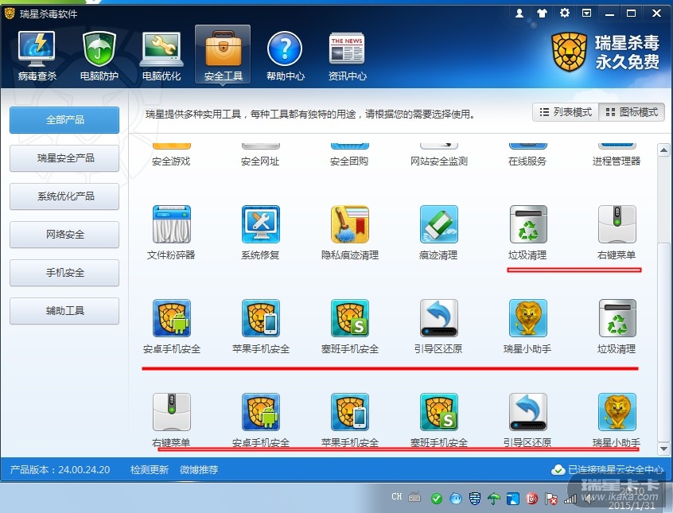The width and height of the screenshot is (673, 513).
Task: Select the 全部产品 category
Action: point(64,120)
